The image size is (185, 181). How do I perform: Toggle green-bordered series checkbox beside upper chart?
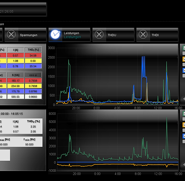point(184,48)
